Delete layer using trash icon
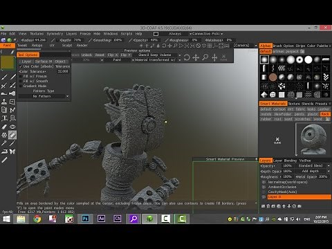Viewport: 332px width, 249px height. click(268, 206)
